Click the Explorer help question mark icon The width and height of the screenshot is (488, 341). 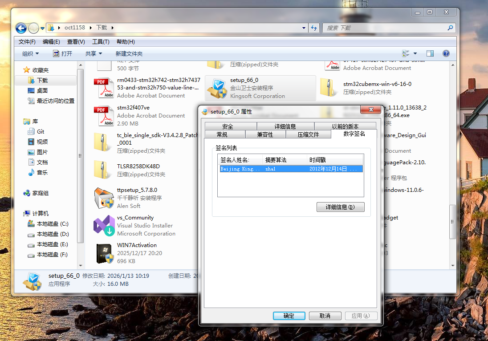click(x=446, y=53)
